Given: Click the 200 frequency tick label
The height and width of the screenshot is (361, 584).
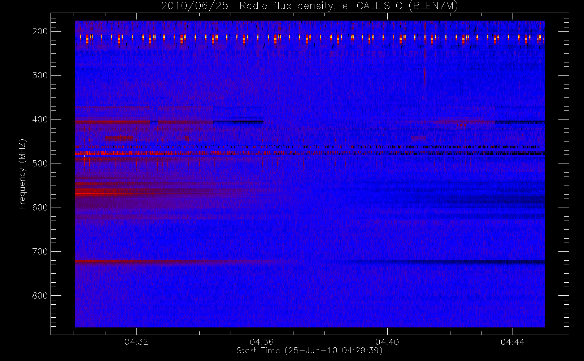Looking at the screenshot, I should pyautogui.click(x=40, y=31).
